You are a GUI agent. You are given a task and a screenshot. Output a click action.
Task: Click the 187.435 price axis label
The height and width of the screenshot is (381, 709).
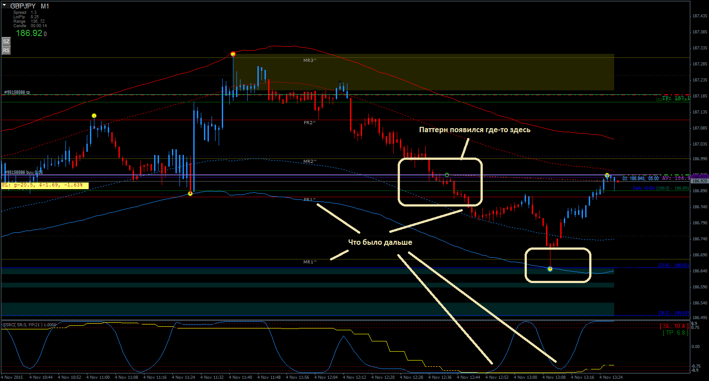pos(700,16)
